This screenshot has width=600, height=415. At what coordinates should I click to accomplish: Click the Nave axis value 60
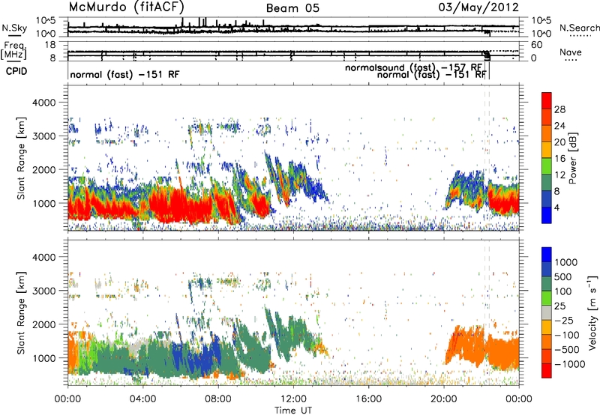point(537,45)
